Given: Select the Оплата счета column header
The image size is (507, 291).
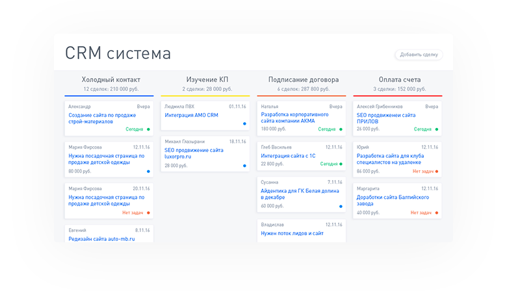Looking at the screenshot, I should click(400, 79).
